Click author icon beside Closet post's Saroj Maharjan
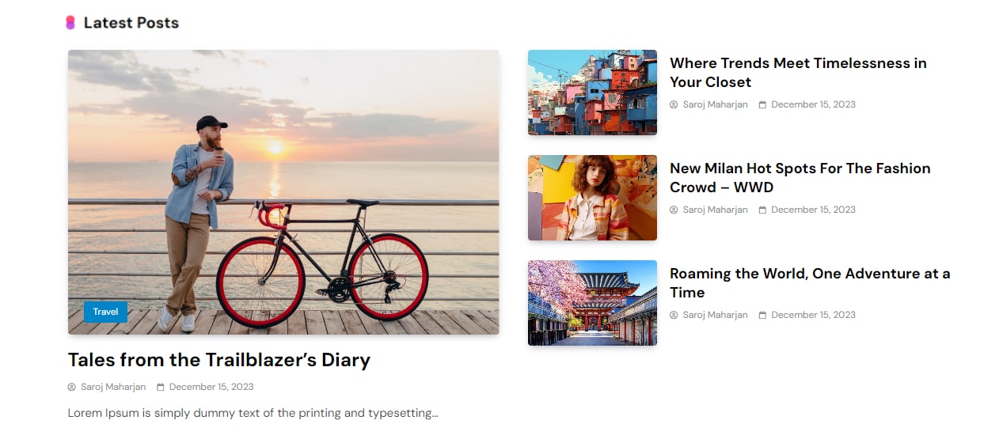This screenshot has height=439, width=1003. pos(674,104)
